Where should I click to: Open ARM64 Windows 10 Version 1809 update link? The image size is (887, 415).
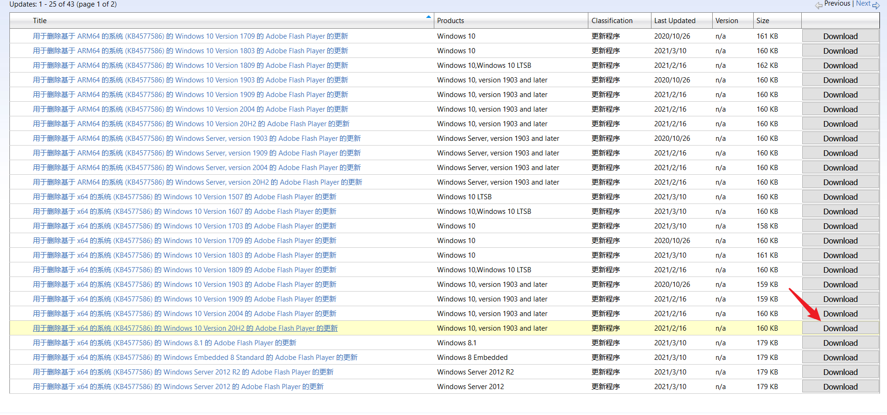pyautogui.click(x=190, y=65)
